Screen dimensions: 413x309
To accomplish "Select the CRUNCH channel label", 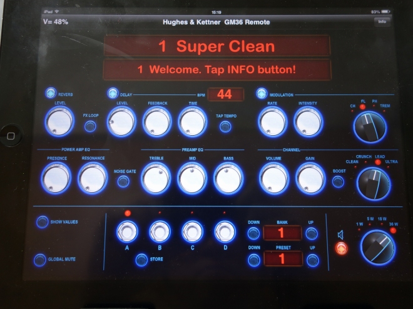I will pos(364,156).
